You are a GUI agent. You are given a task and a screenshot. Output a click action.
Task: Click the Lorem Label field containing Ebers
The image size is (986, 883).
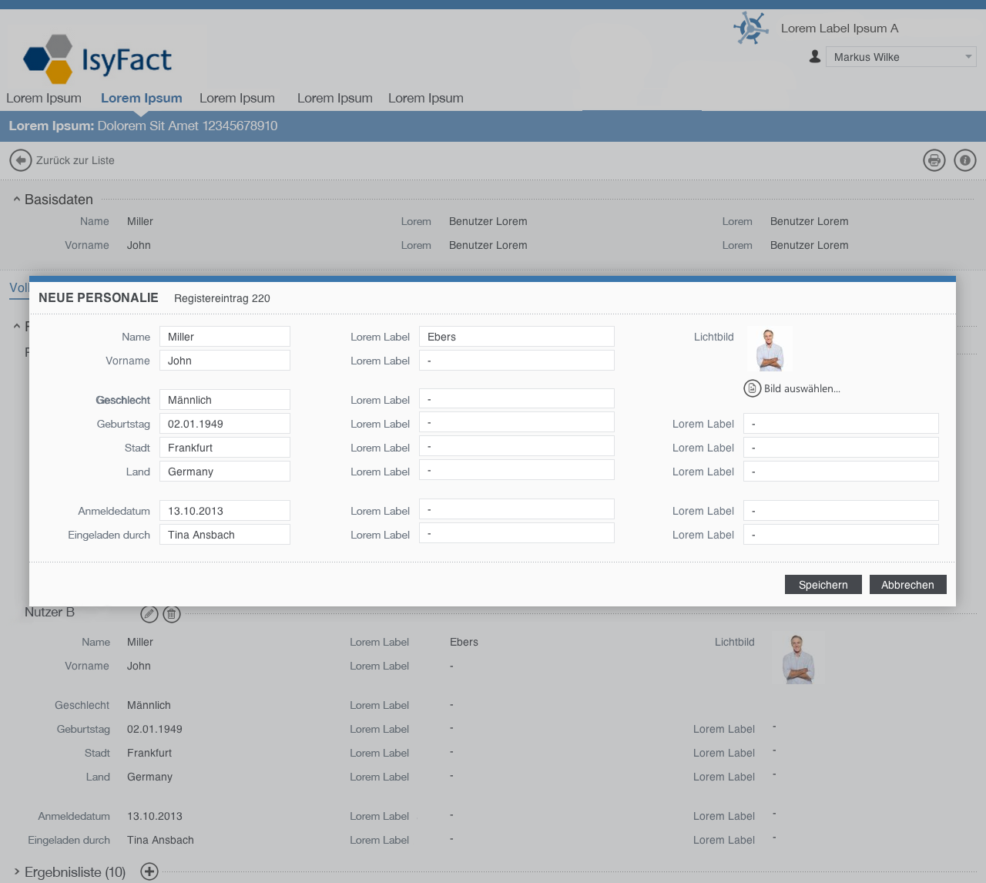[x=517, y=337]
